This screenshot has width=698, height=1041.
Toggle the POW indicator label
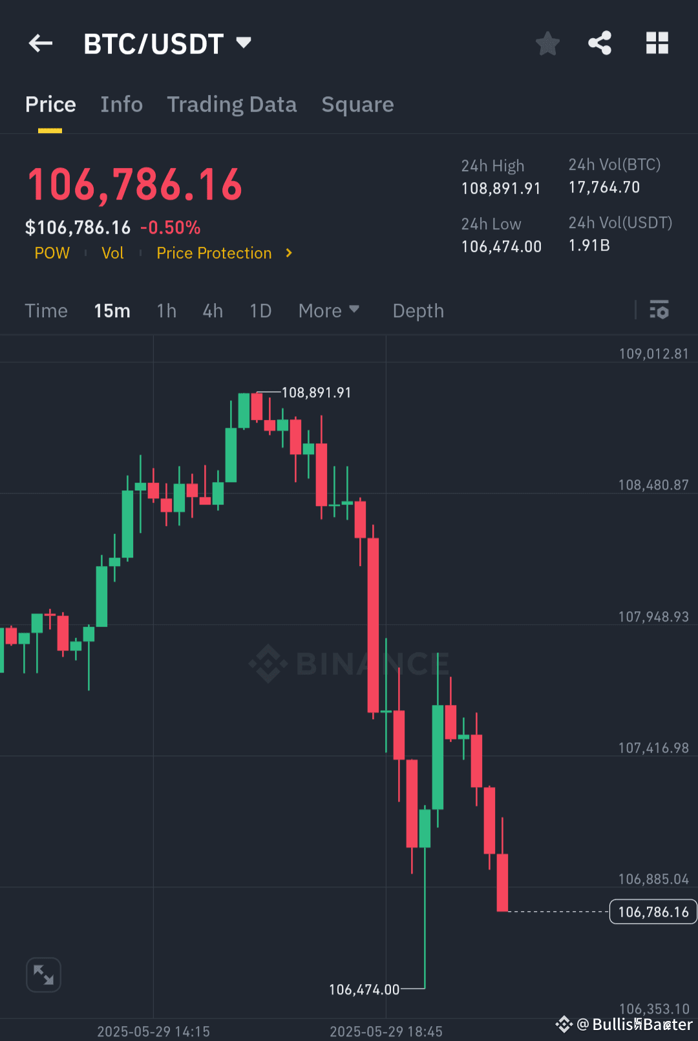coord(52,253)
